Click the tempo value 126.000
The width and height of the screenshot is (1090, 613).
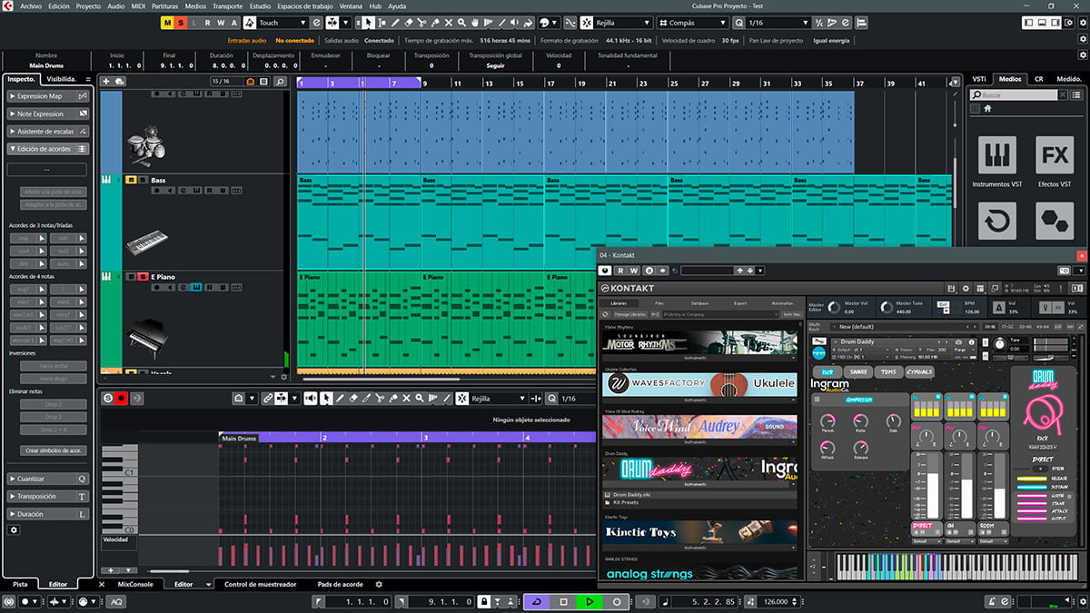(x=775, y=601)
